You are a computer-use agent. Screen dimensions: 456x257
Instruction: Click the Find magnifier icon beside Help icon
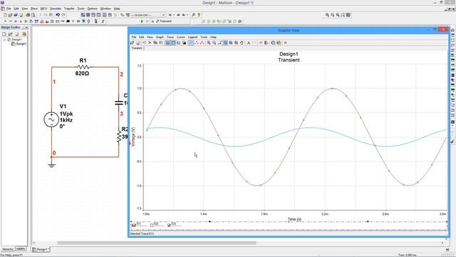coord(193,15)
